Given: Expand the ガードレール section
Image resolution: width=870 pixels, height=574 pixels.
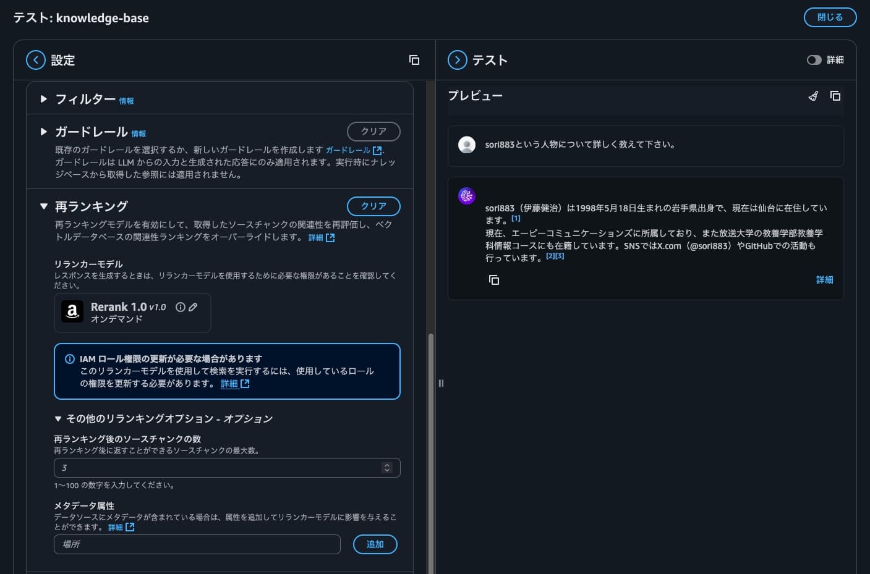Looking at the screenshot, I should tap(44, 132).
